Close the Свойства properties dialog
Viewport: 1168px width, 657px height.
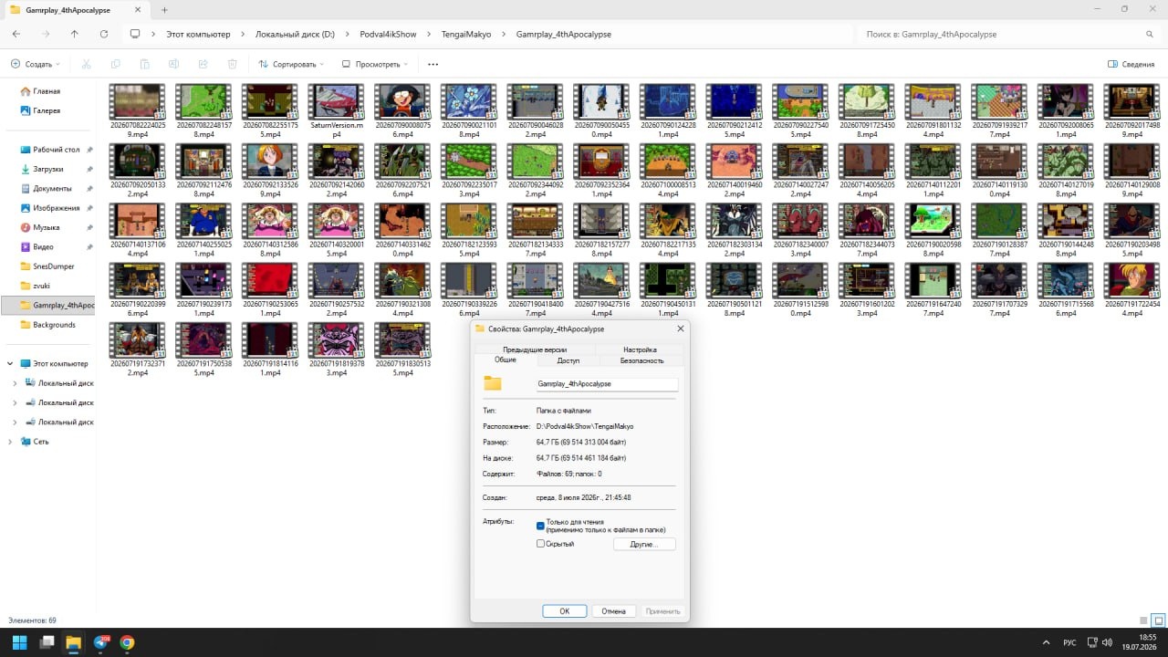click(x=680, y=328)
